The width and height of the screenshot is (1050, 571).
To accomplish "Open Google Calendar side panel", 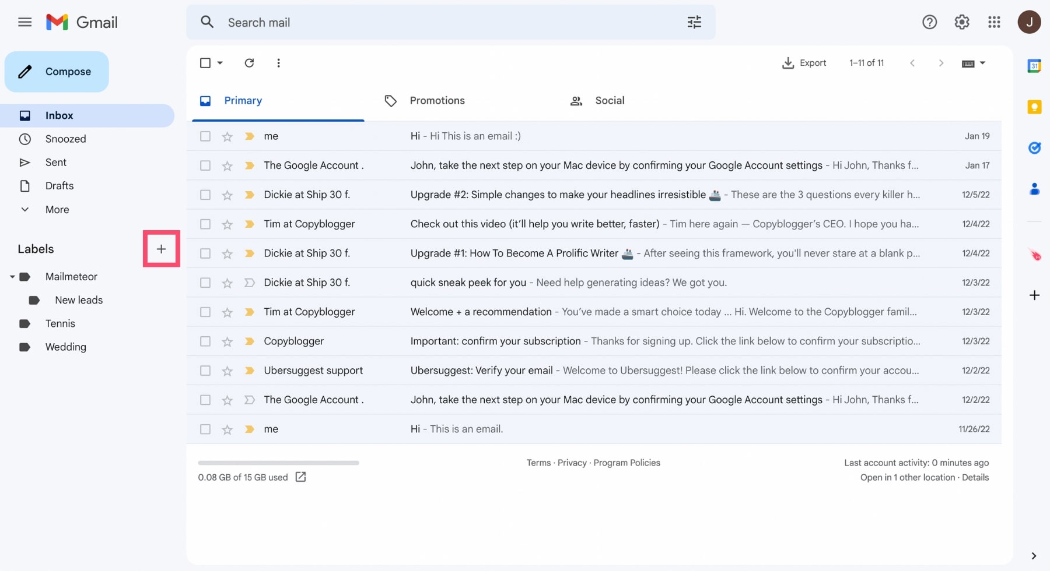I will (1034, 66).
